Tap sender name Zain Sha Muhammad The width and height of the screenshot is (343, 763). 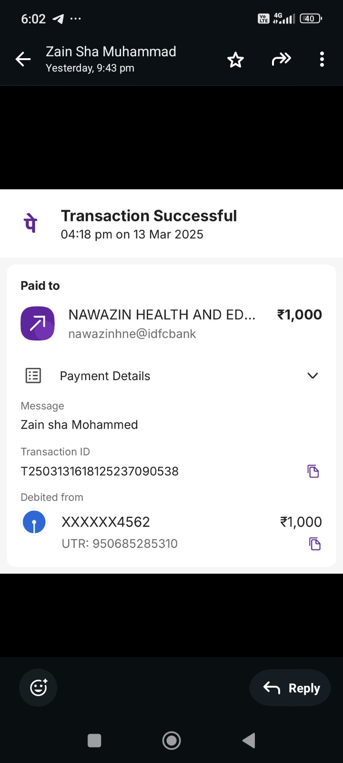(x=111, y=52)
